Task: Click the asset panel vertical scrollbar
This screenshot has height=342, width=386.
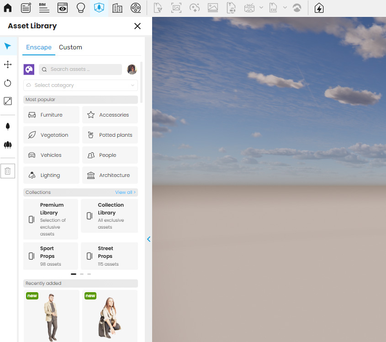Action: [x=141, y=82]
